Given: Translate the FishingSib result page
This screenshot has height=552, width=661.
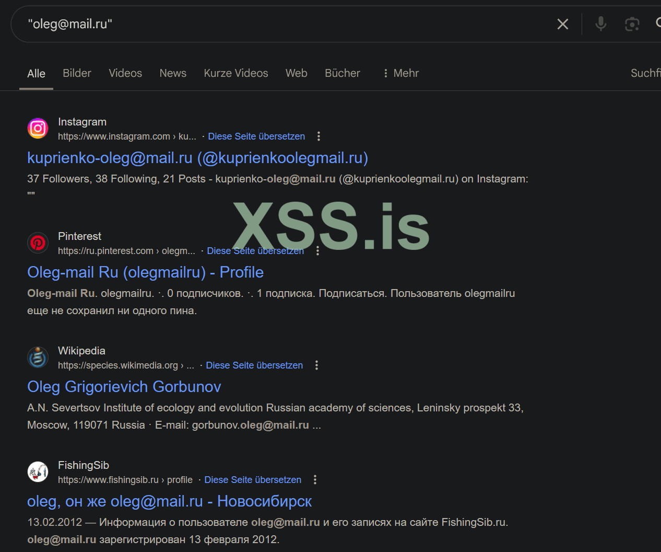Looking at the screenshot, I should pos(253,480).
